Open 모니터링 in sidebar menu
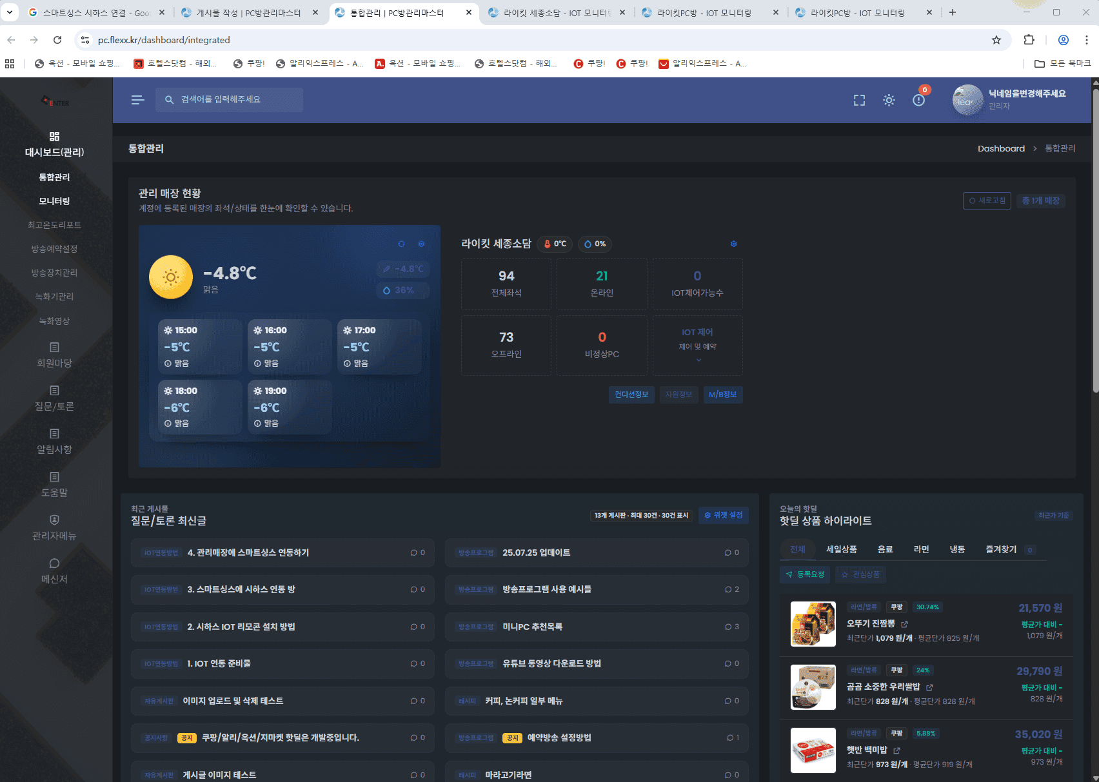 tap(54, 201)
